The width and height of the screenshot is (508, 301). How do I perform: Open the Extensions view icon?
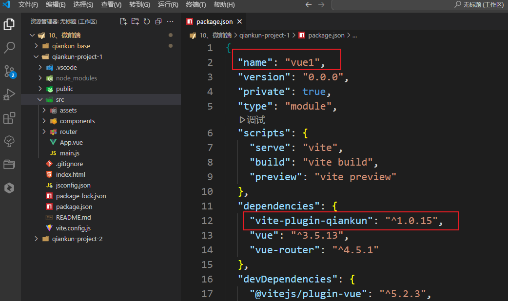pos(9,118)
